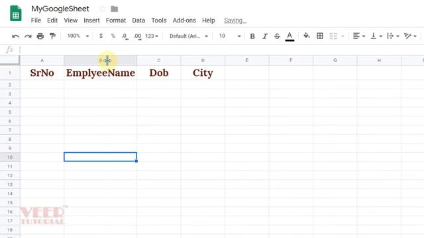Expand the merge cells options arrow
Screen dimensions: 424x238
coord(343,36)
